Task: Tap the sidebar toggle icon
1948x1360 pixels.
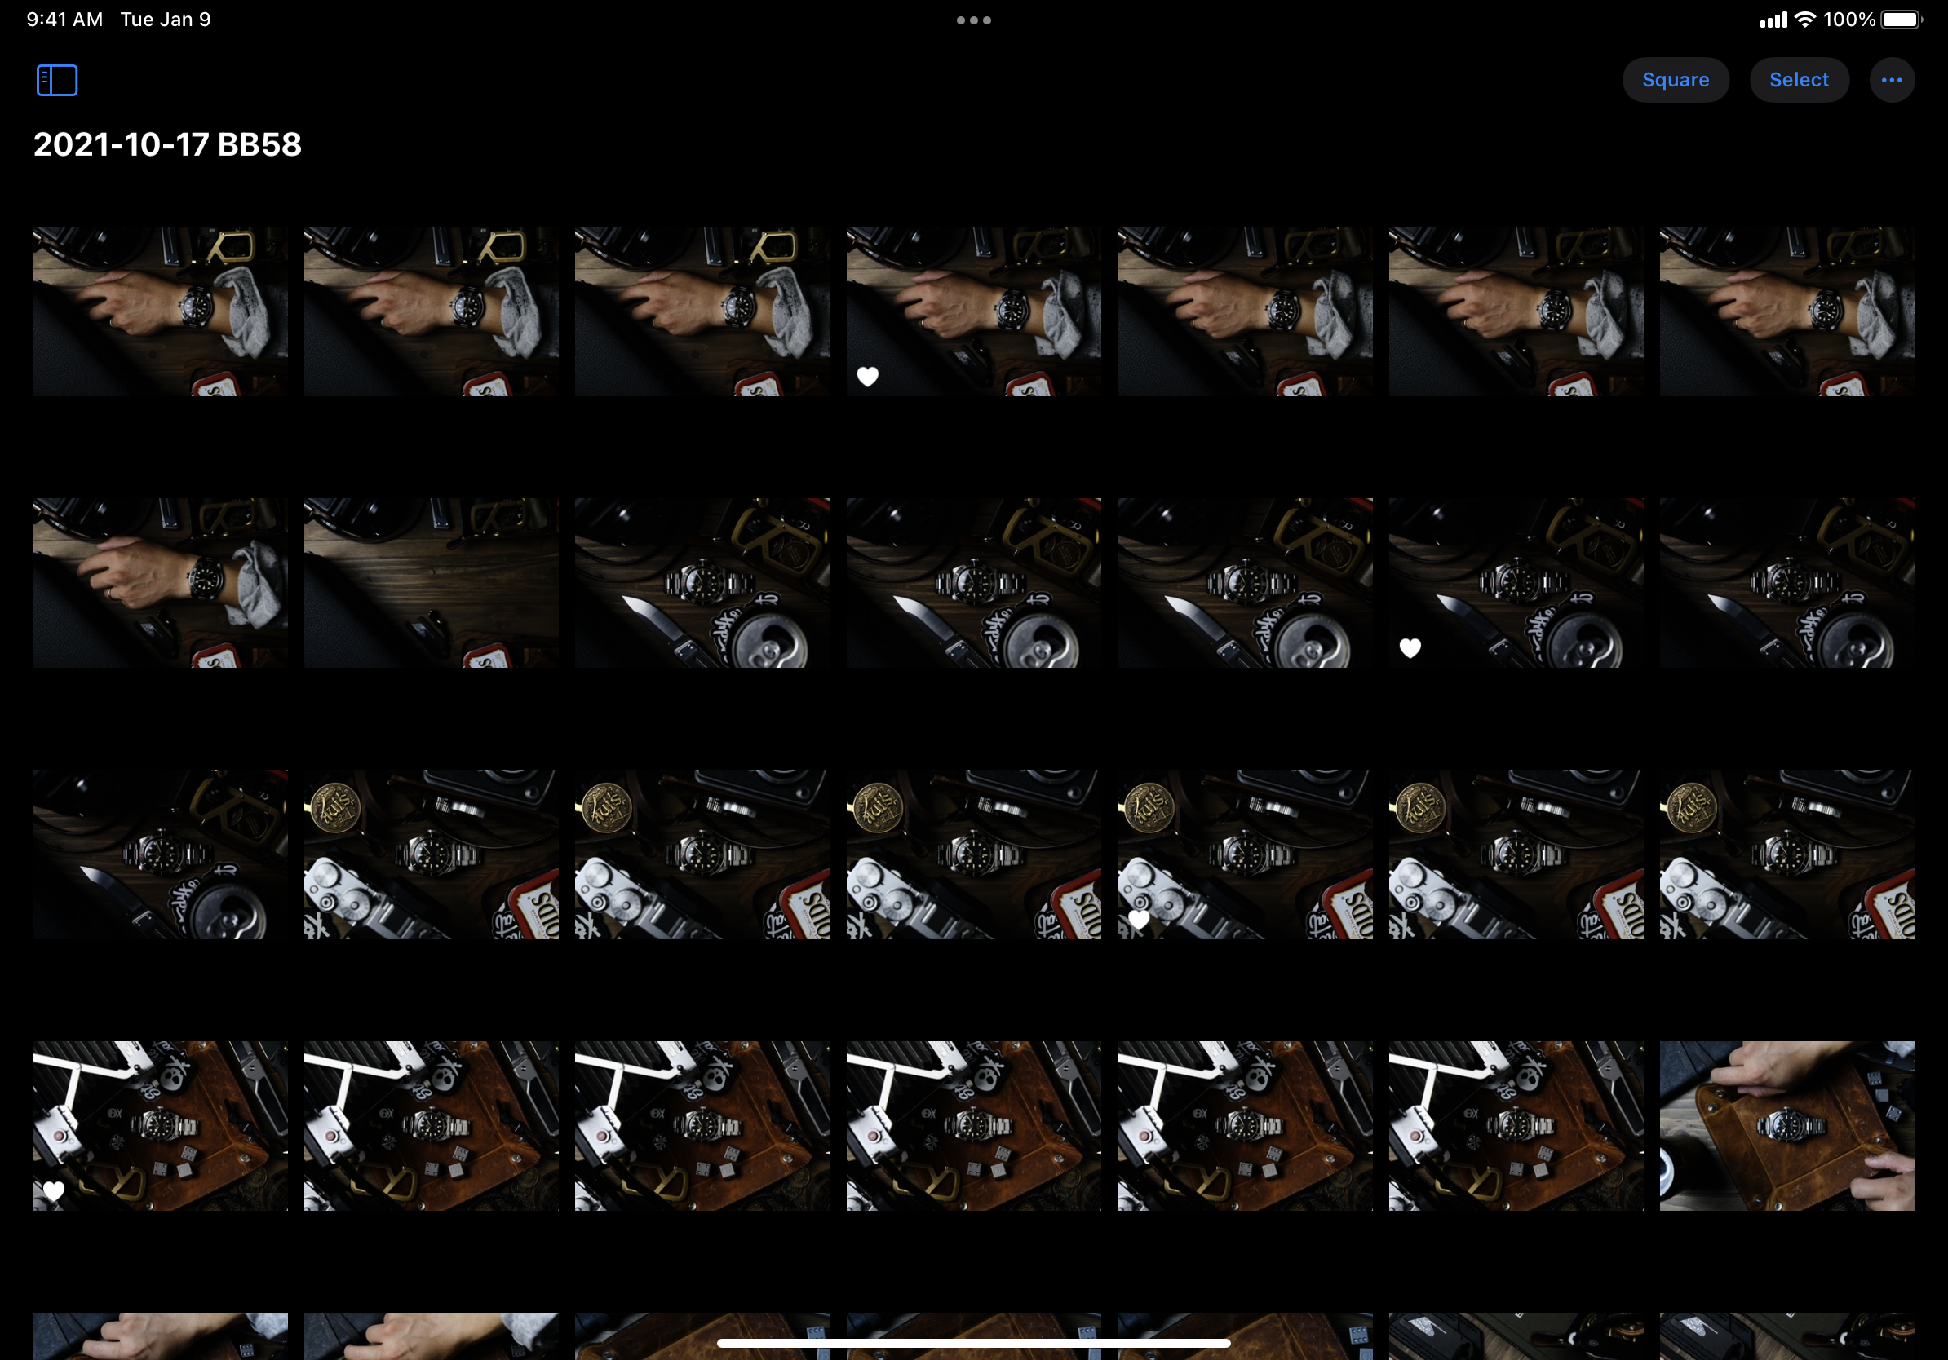Action: click(x=56, y=78)
